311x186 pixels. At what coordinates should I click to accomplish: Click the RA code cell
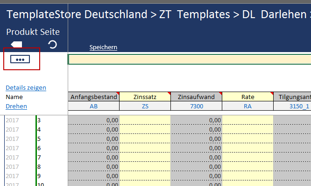247,106
